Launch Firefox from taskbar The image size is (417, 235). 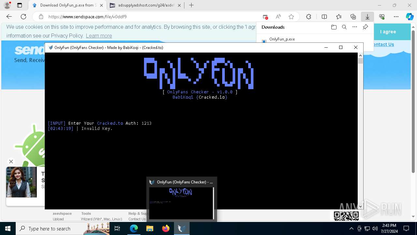pyautogui.click(x=166, y=228)
